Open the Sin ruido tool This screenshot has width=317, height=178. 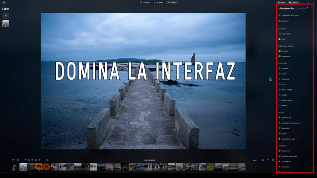[x=284, y=51]
